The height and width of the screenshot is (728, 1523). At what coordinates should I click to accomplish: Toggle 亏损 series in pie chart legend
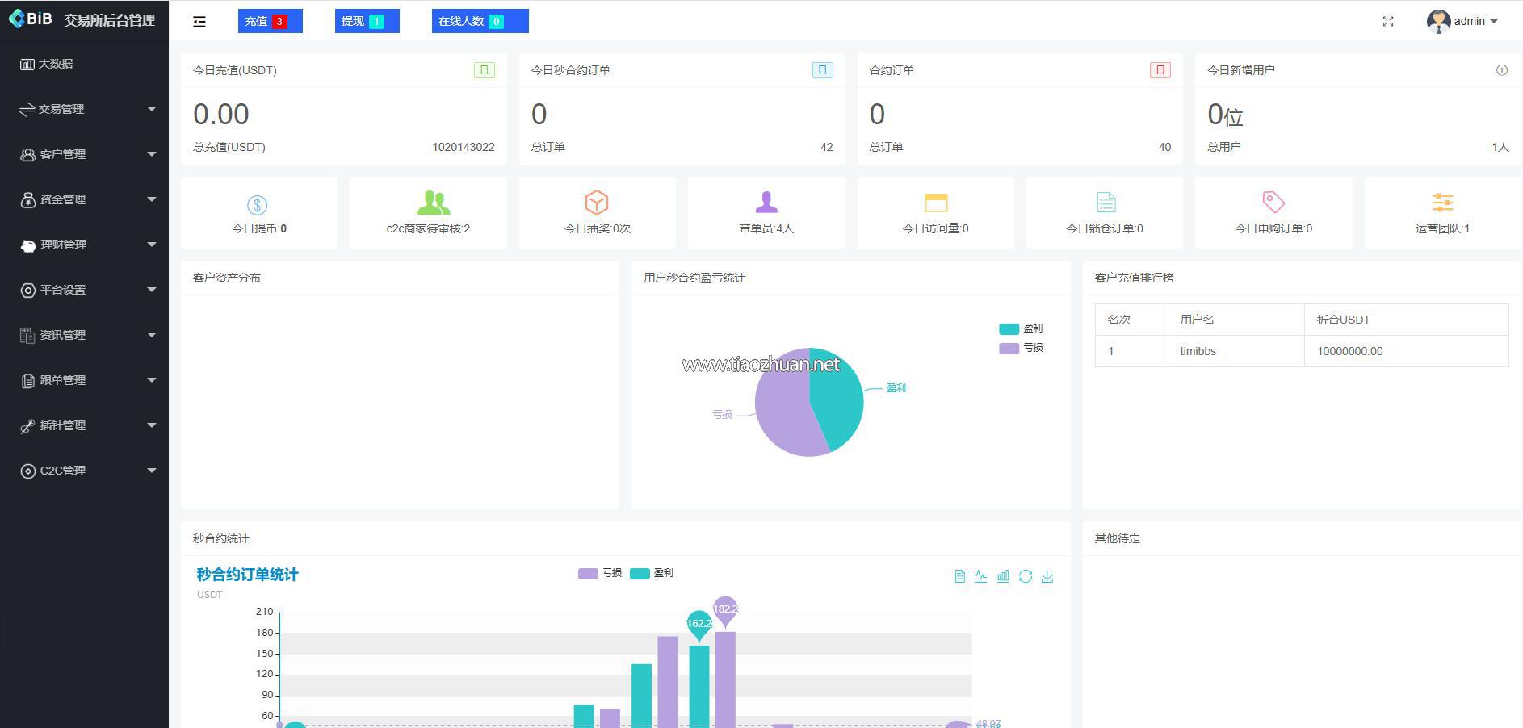(1021, 348)
